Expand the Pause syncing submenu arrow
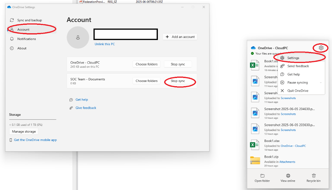Screen dimensions: 332x190 point(321,83)
